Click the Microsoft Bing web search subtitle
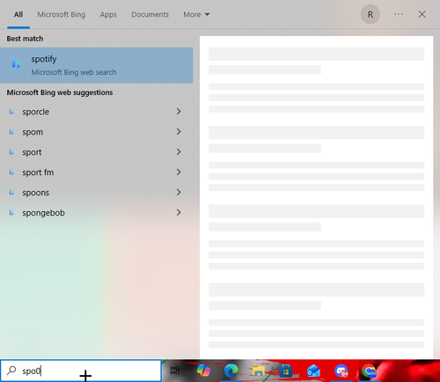440x382 pixels. point(74,72)
